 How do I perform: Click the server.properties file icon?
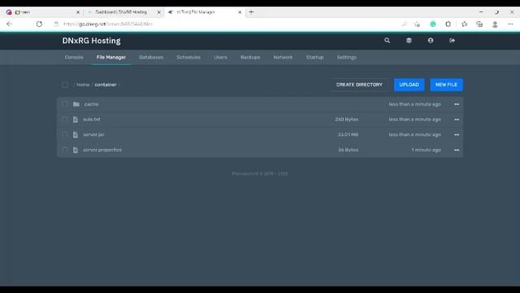pos(76,150)
